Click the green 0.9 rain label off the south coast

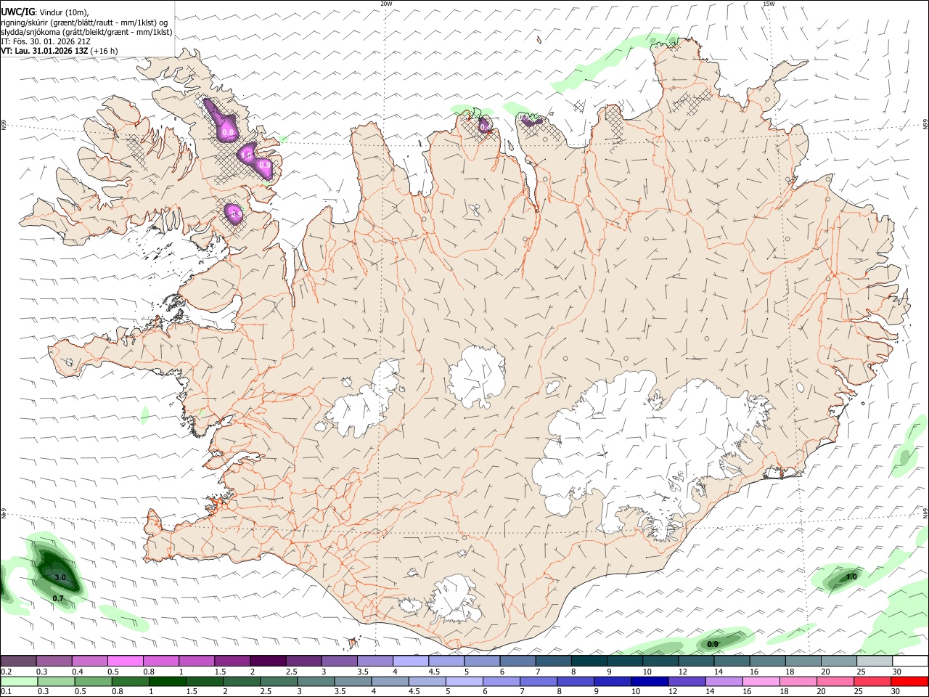click(713, 644)
